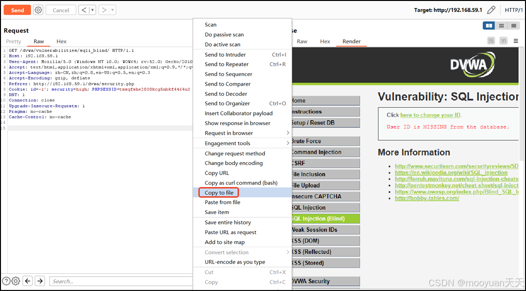Open Brute Force in DVWA sidebar
This screenshot has height=291, width=526.
(x=326, y=141)
